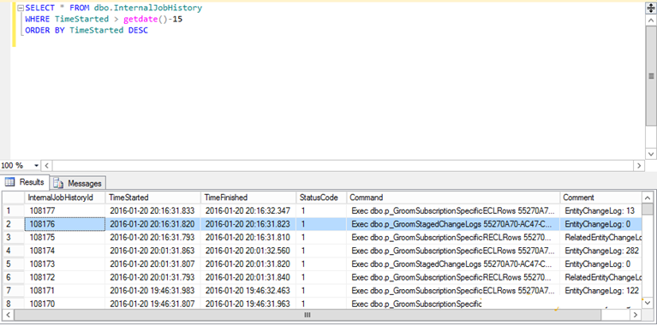Click TimeFinished cell 2016-01-20 20:01:32.560
Screen dimensions: 657x325
(x=248, y=251)
